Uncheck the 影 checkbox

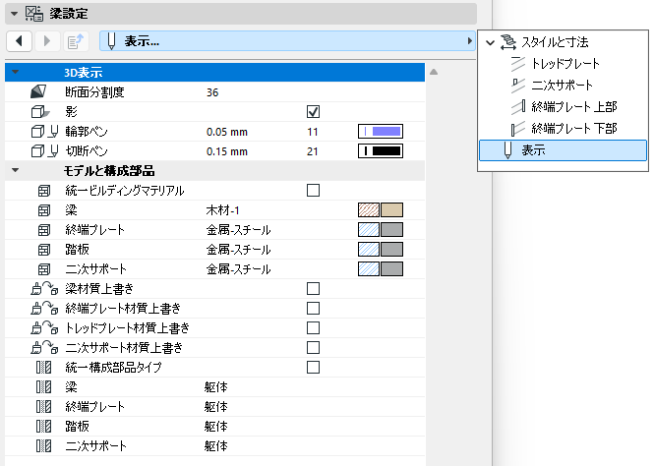313,112
